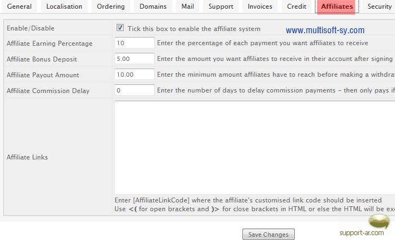The width and height of the screenshot is (395, 240).
Task: Open the Ordering tab
Action: [x=111, y=7]
